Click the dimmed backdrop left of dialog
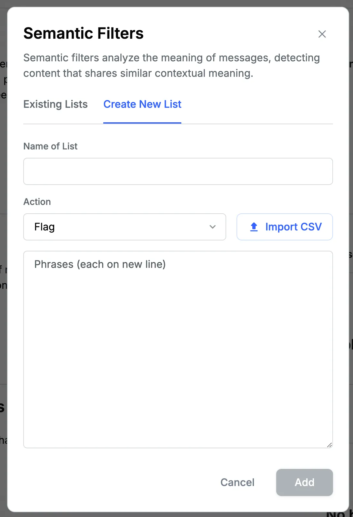This screenshot has height=517, width=353. click(x=3, y=323)
